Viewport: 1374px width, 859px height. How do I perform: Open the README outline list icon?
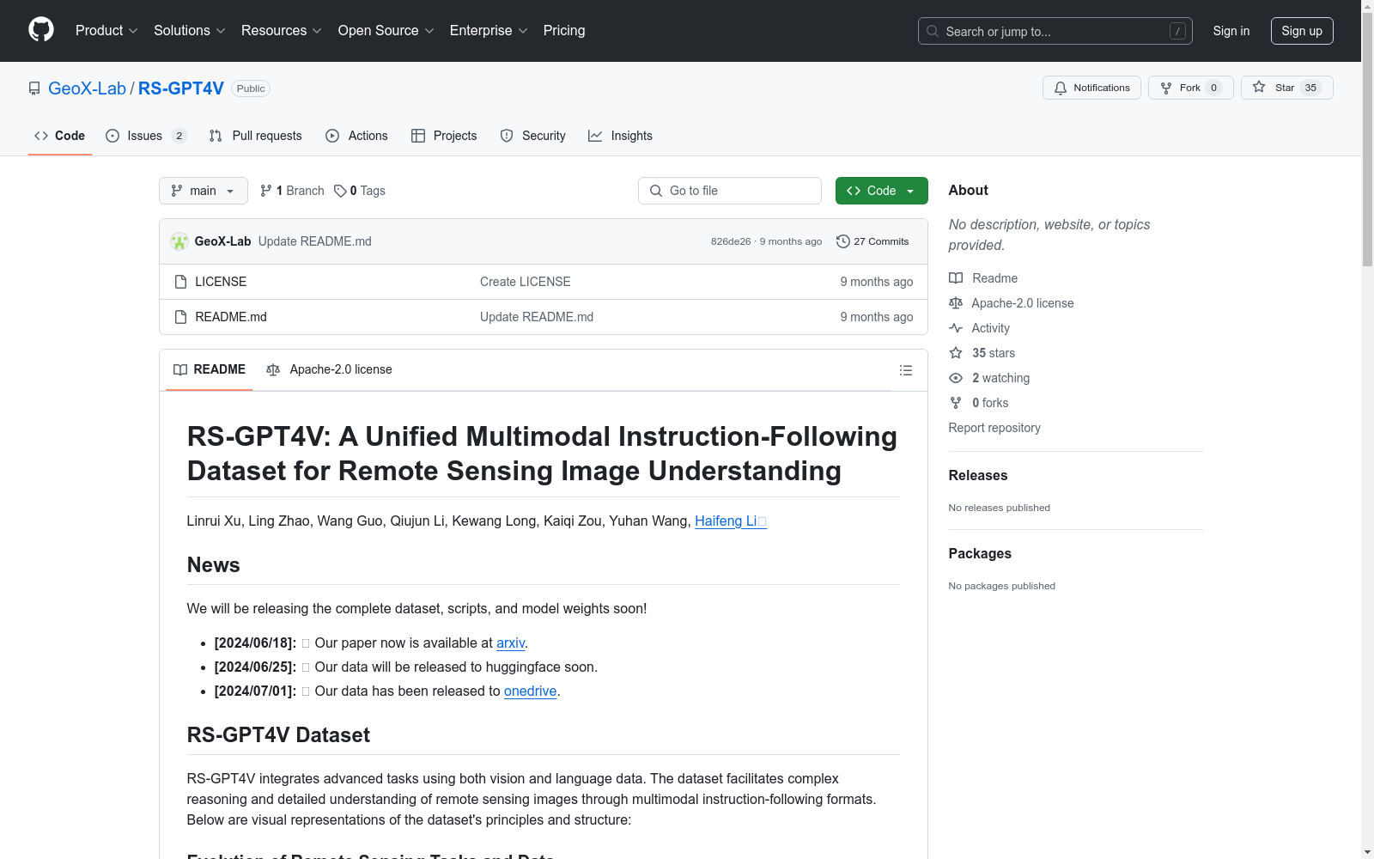coord(905,370)
